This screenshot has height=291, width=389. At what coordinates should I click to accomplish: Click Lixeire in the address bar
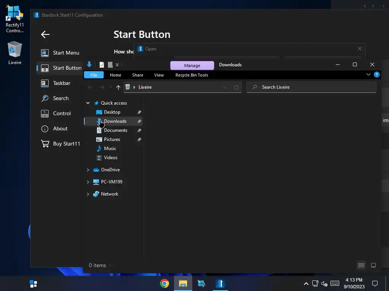click(145, 87)
